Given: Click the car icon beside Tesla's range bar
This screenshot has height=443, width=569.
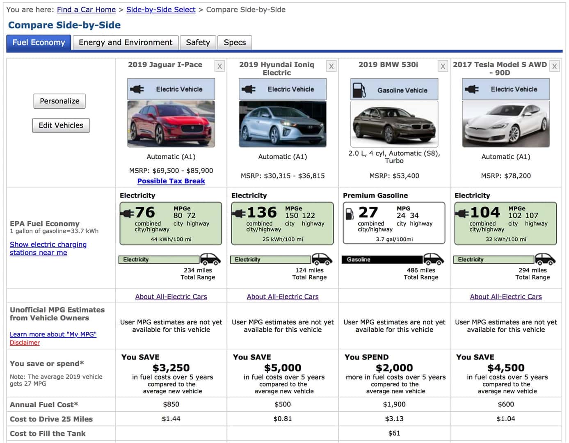Looking at the screenshot, I should (546, 259).
